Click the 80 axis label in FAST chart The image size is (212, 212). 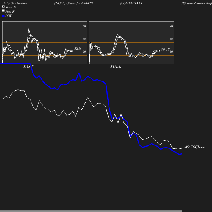(84, 26)
